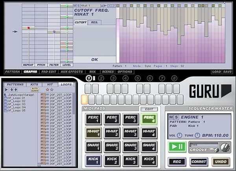Click the grey favorites star
Screen dimensions: 236x171
[52, 90]
